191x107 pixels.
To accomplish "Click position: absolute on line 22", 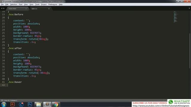I will pyautogui.click(x=27, y=24).
